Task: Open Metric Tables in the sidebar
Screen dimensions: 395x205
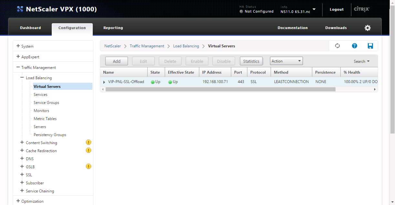Action: (45, 119)
